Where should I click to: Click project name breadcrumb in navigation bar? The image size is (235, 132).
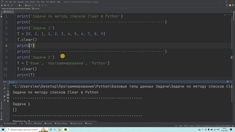(16, 8)
